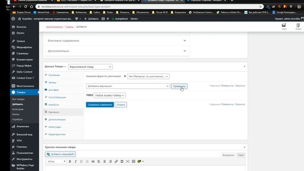Collapse the product data panel toggle arrow
Viewport: 304px width, 171px height.
pyautogui.click(x=245, y=66)
